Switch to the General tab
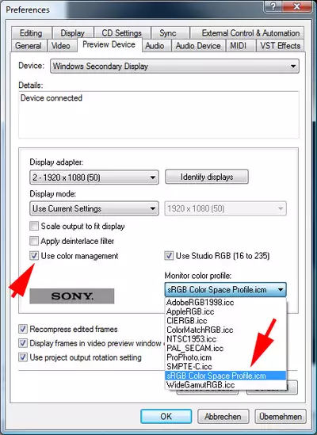Screen dimensions: 317x435 click(x=29, y=46)
